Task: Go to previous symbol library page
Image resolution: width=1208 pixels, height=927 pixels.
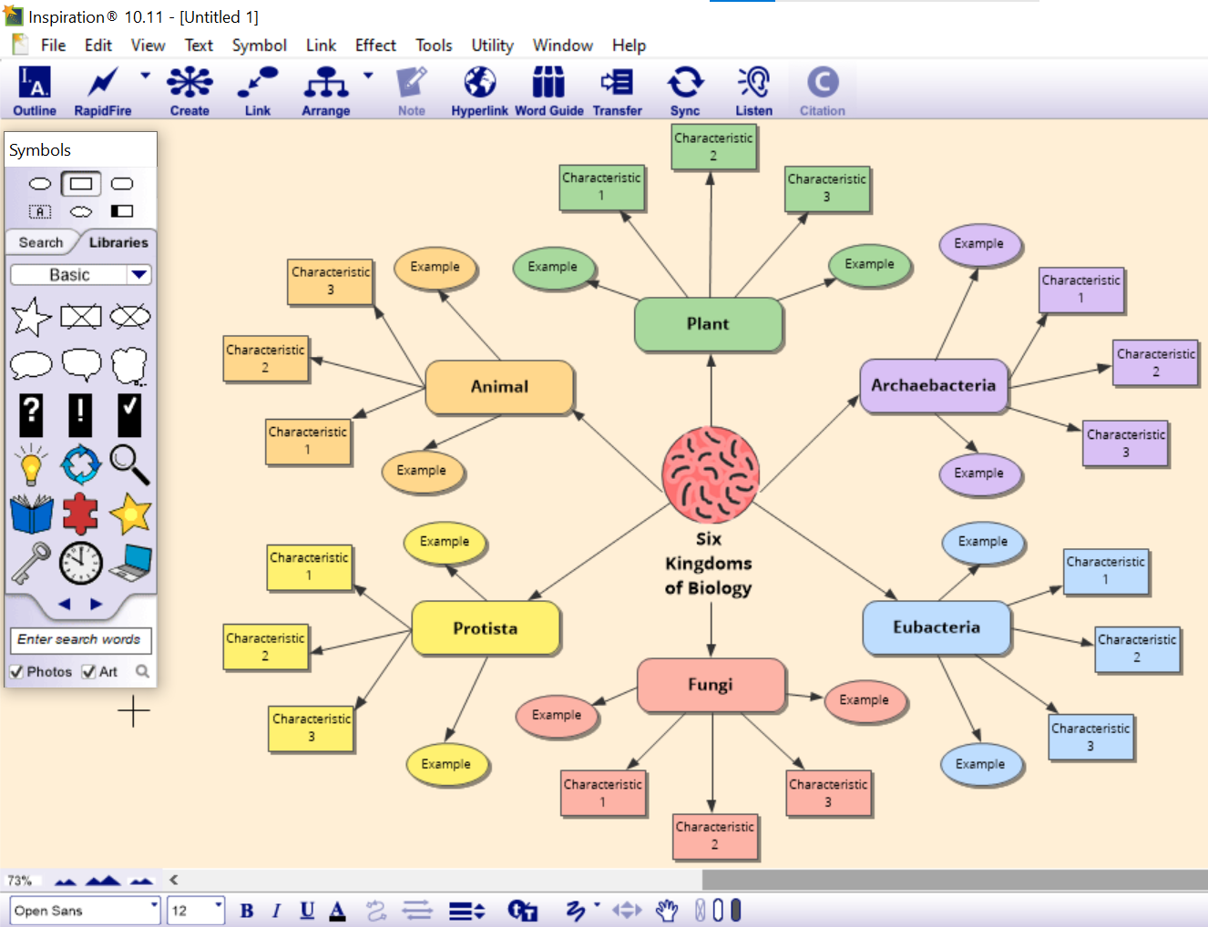Action: (65, 604)
